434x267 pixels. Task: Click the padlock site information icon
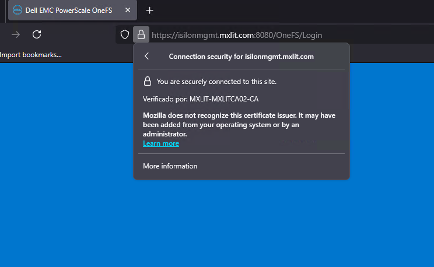click(x=141, y=34)
